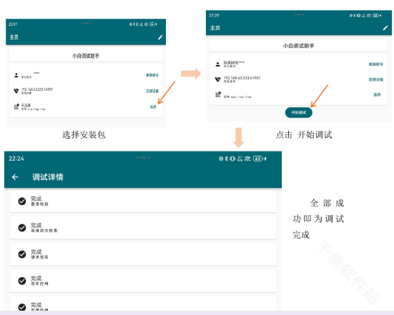Click the app package grid icon beside 未选择
This screenshot has height=315, width=394.
click(16, 106)
